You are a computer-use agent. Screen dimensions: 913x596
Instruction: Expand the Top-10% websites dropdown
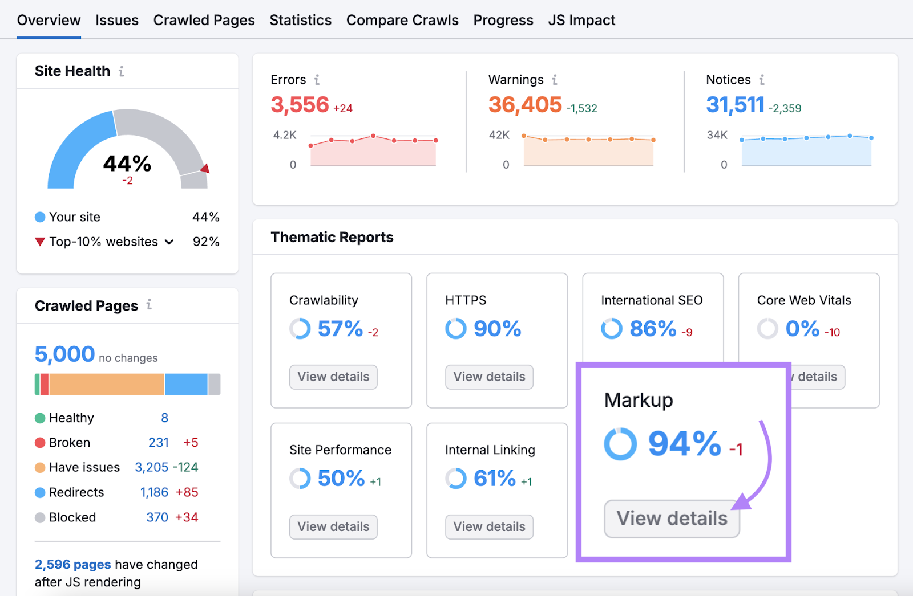pyautogui.click(x=169, y=242)
